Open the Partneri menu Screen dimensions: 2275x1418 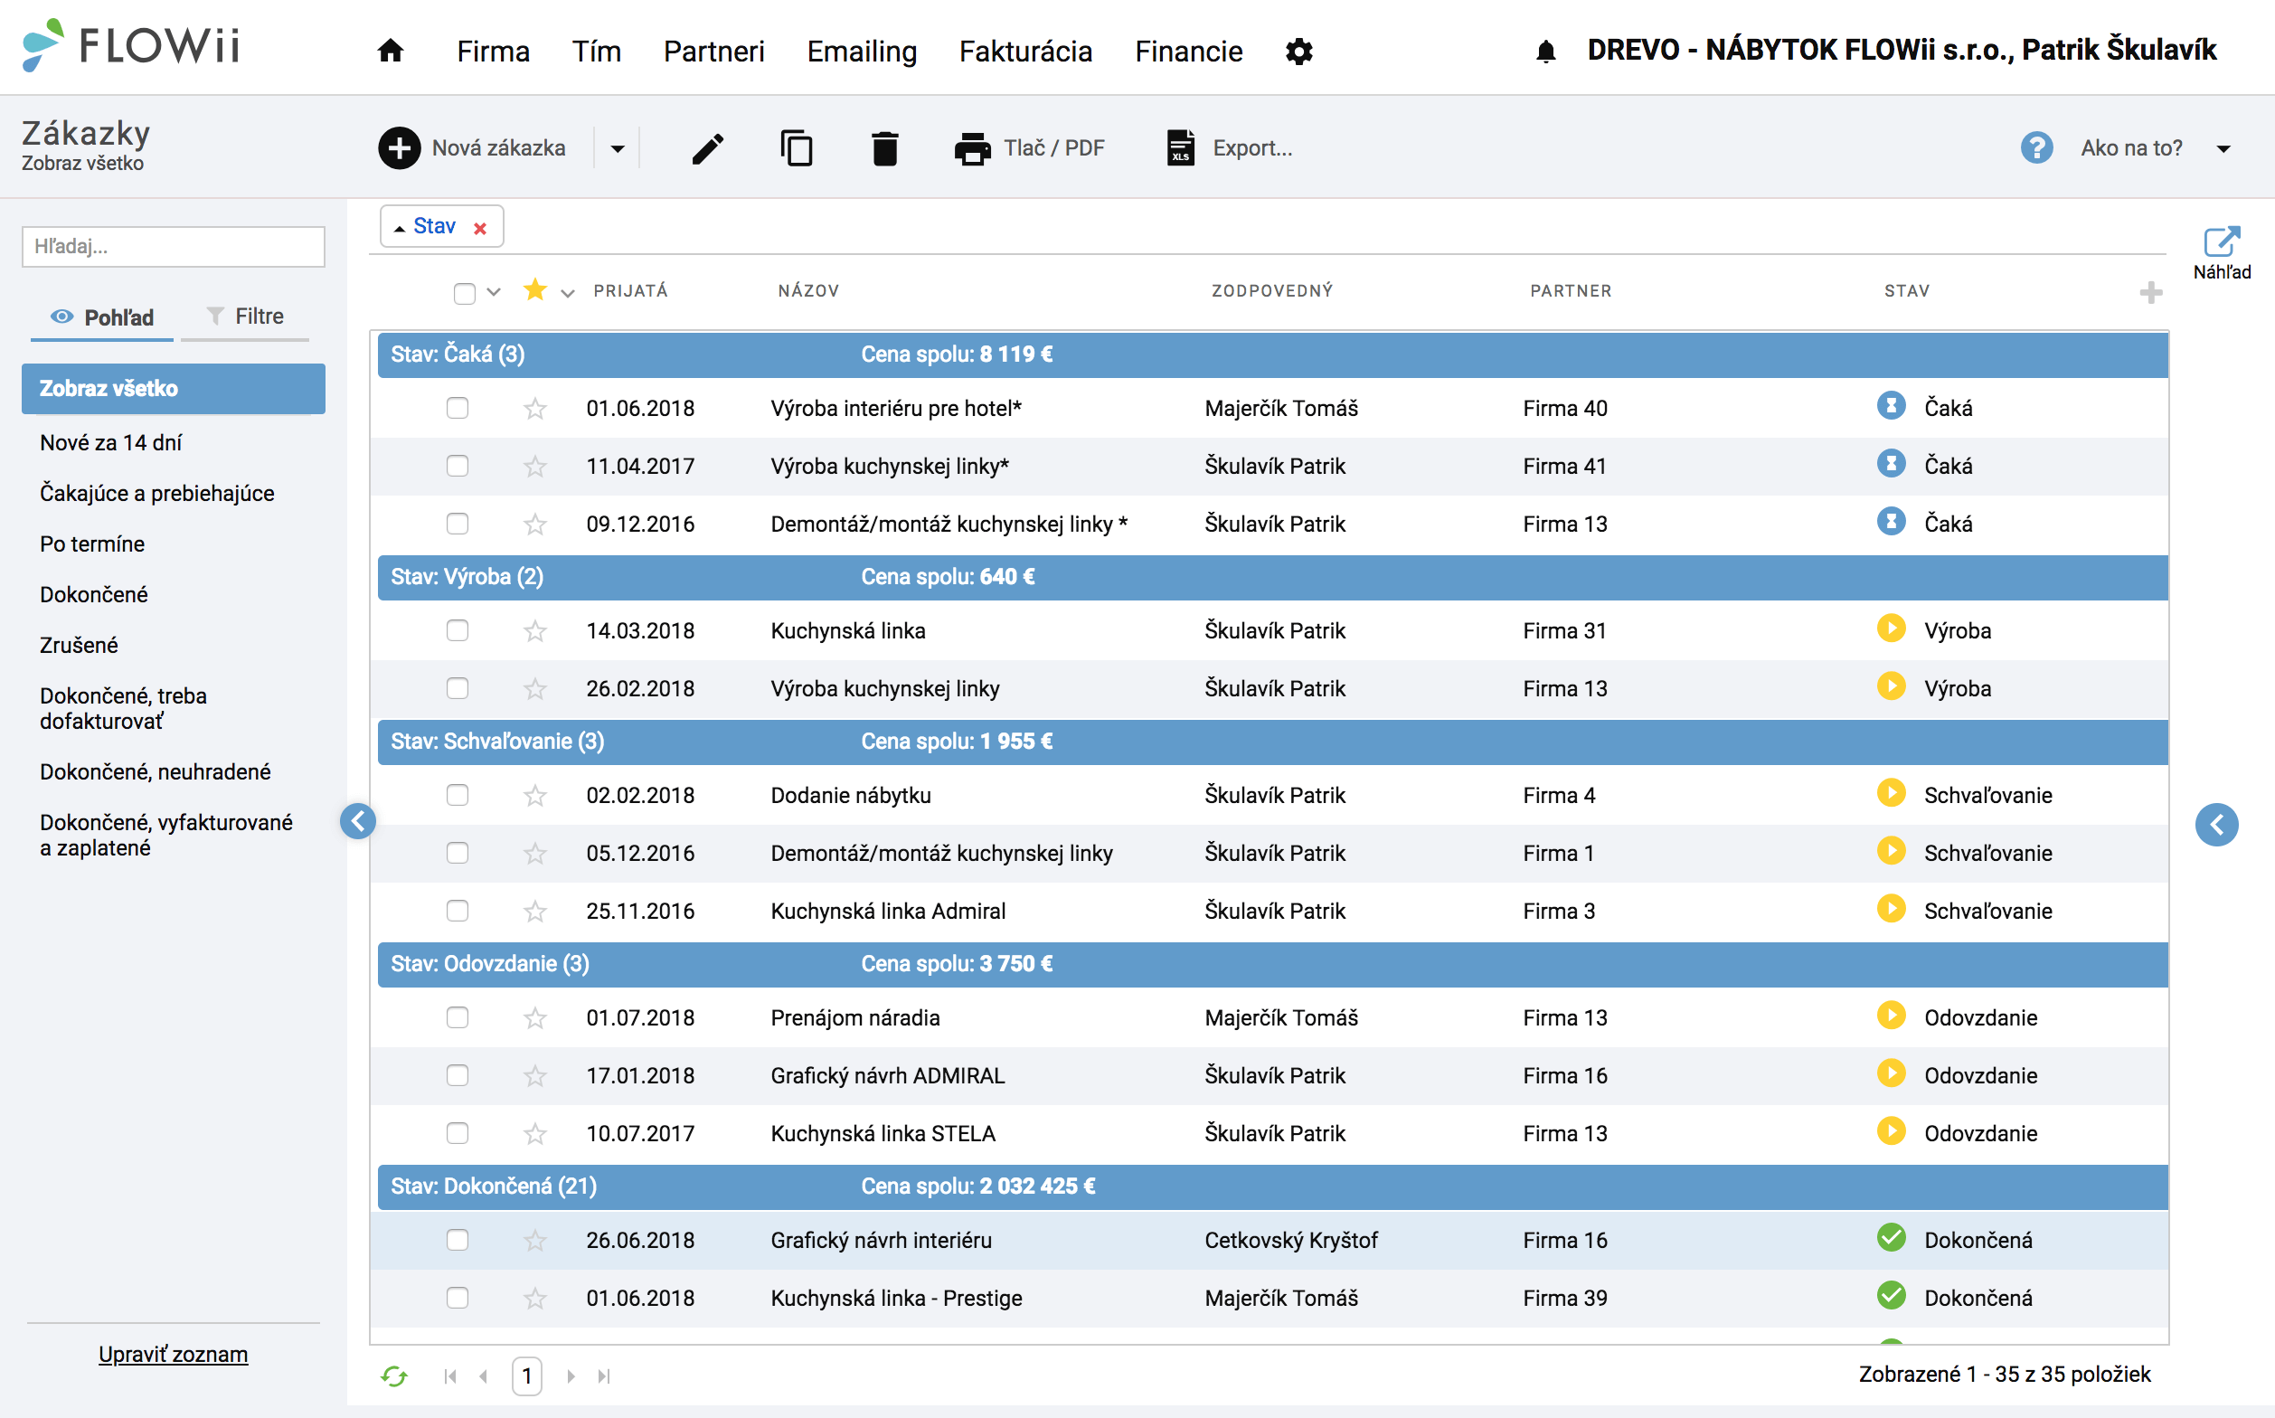pos(713,52)
